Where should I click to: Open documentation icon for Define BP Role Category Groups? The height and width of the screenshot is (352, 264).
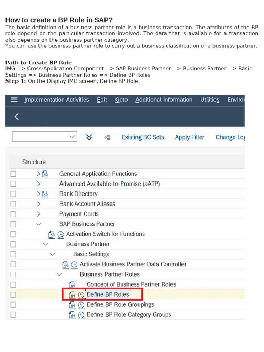click(x=72, y=315)
